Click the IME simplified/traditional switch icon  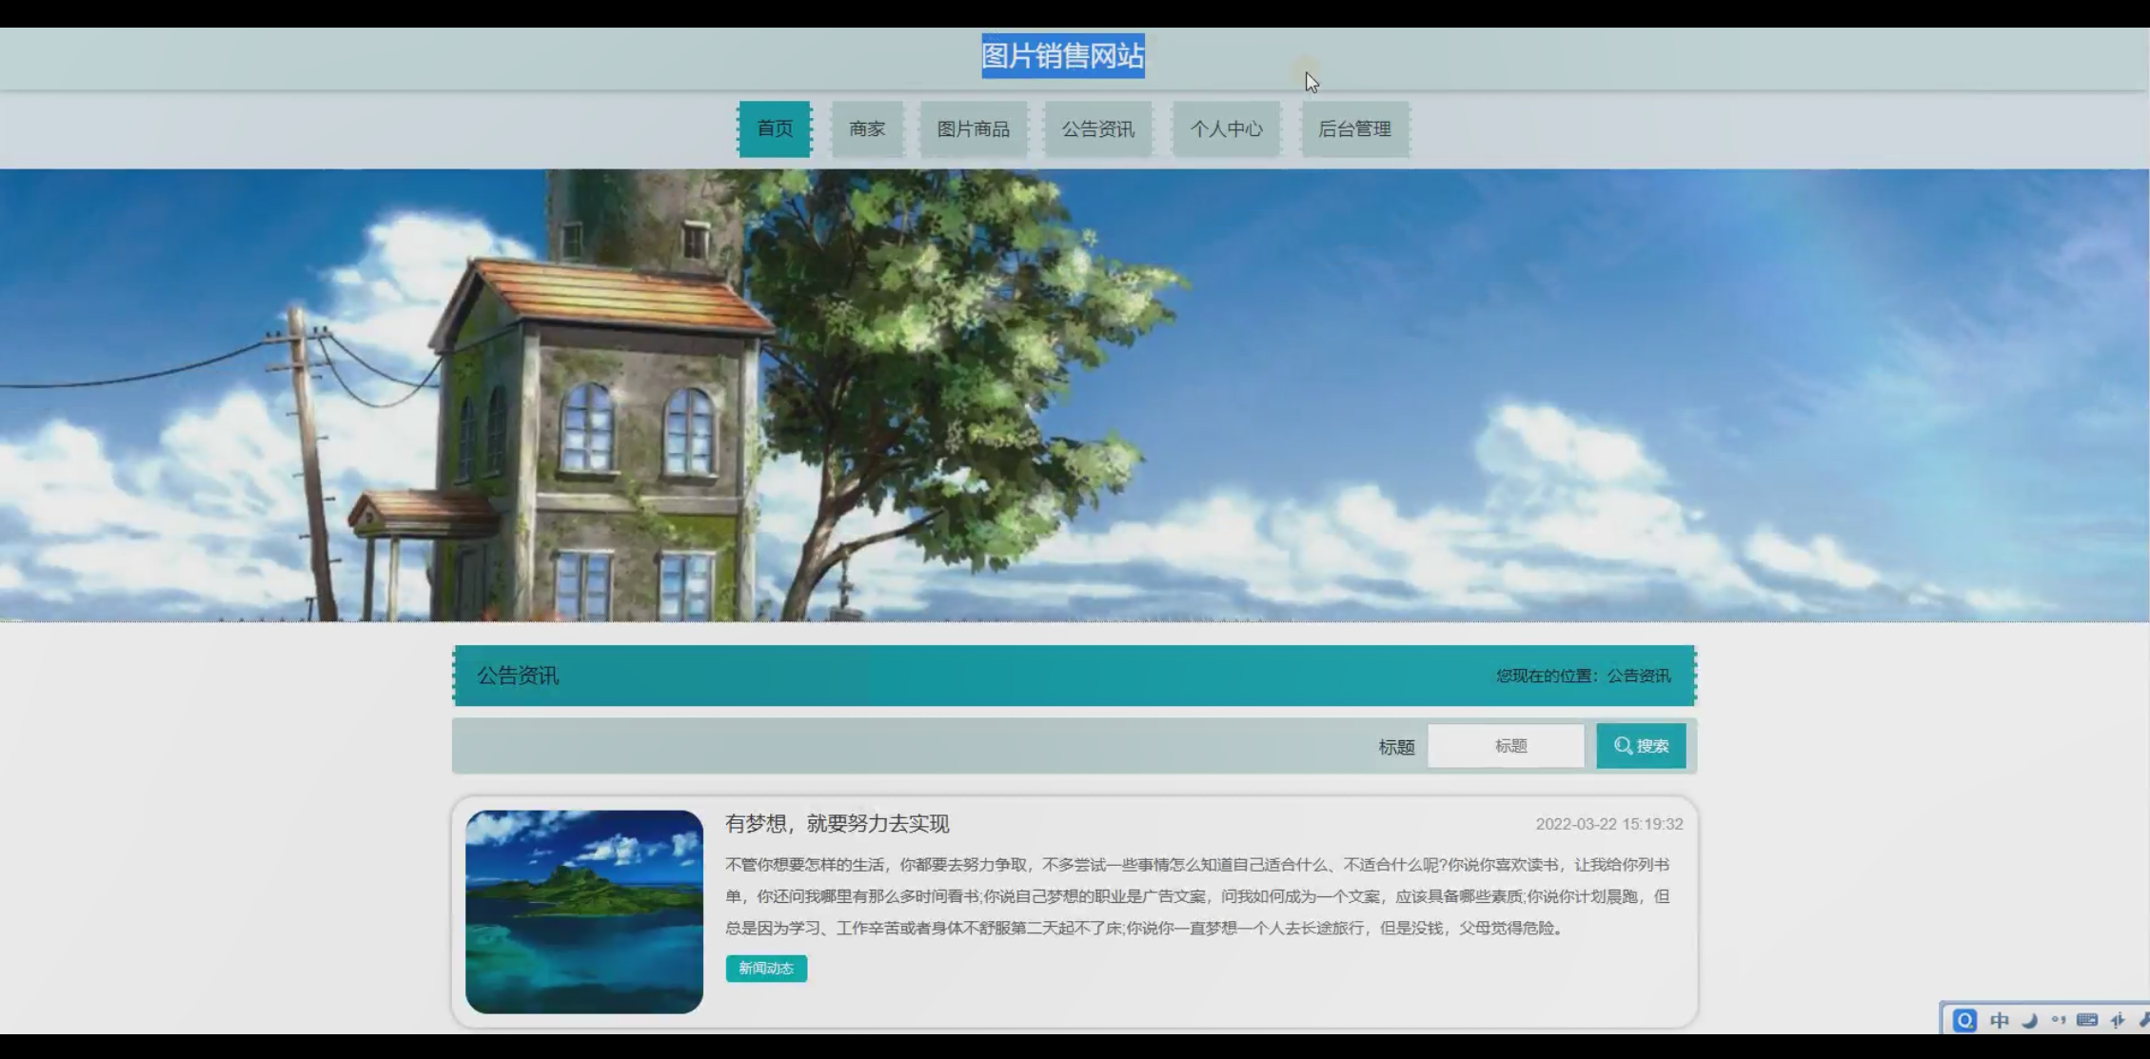click(2118, 1021)
